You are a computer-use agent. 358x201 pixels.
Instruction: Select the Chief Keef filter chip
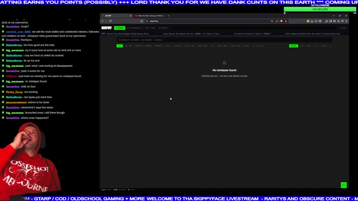click(203, 46)
